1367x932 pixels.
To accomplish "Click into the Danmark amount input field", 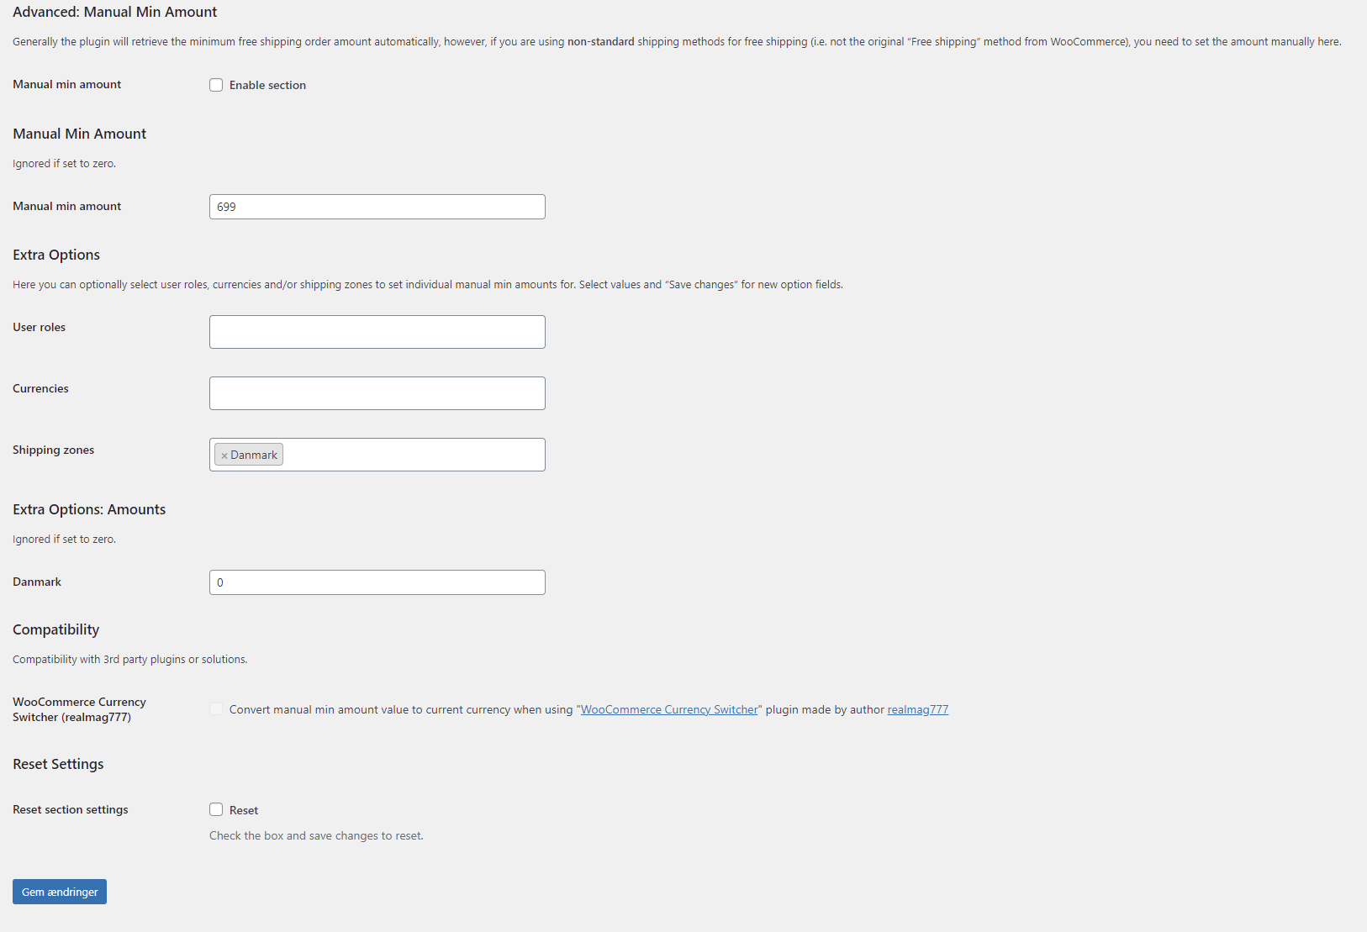I will [377, 582].
